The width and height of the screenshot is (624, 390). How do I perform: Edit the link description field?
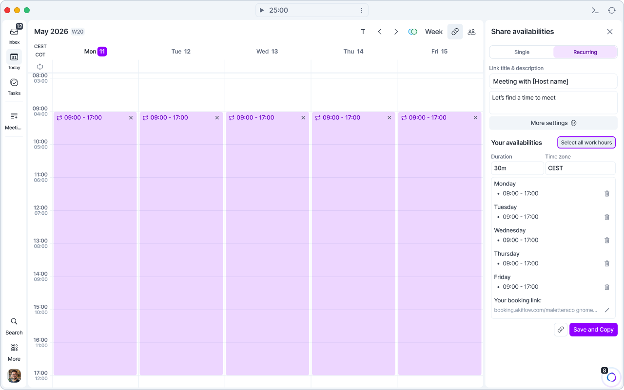pyautogui.click(x=553, y=102)
